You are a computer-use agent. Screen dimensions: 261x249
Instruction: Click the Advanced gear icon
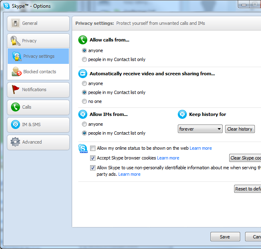point(15,142)
